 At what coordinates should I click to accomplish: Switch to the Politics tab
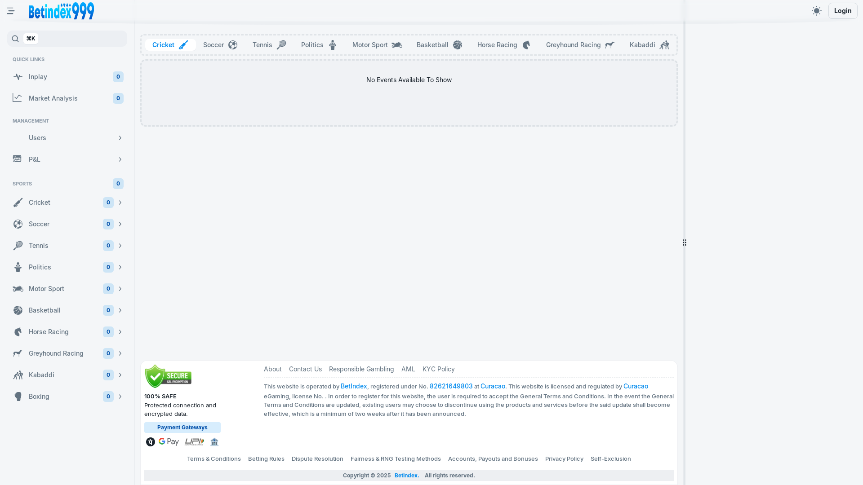[x=319, y=45]
